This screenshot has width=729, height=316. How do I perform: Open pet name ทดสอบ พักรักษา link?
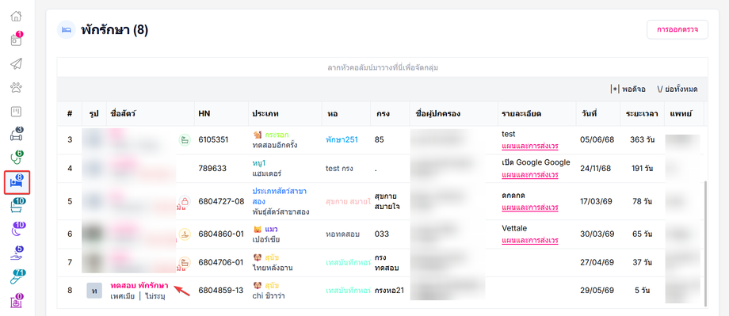(x=139, y=285)
